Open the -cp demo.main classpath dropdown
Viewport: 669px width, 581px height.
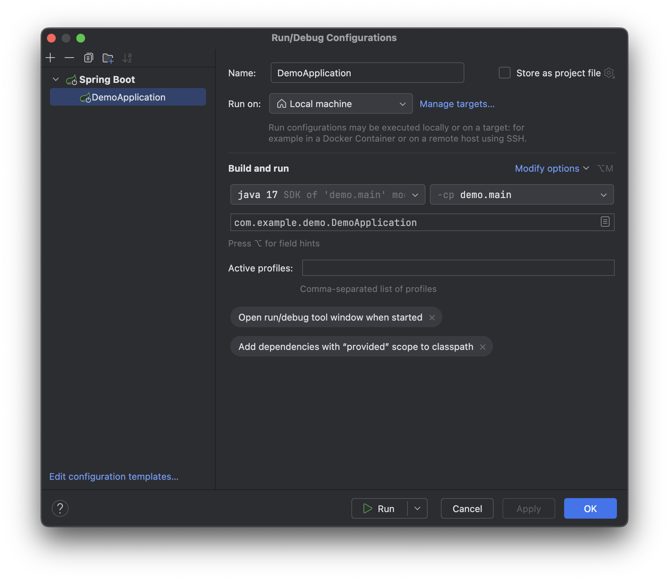point(522,194)
